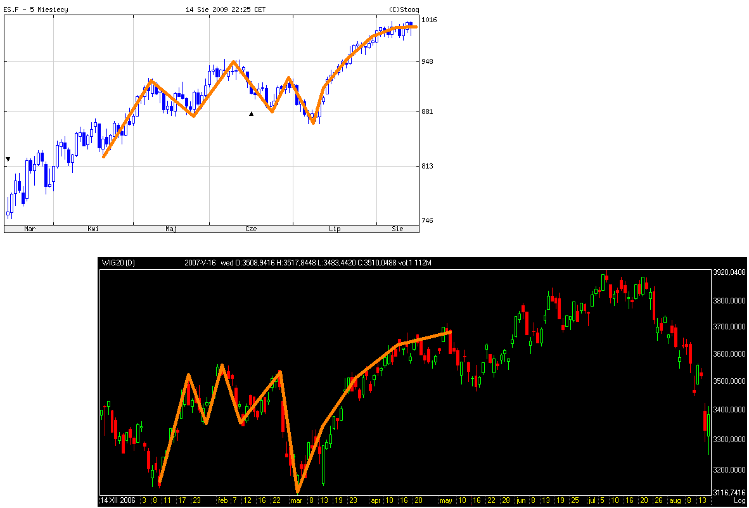This screenshot has width=749, height=508.
Task: Click the 3400,0000 price label
Action: click(729, 410)
